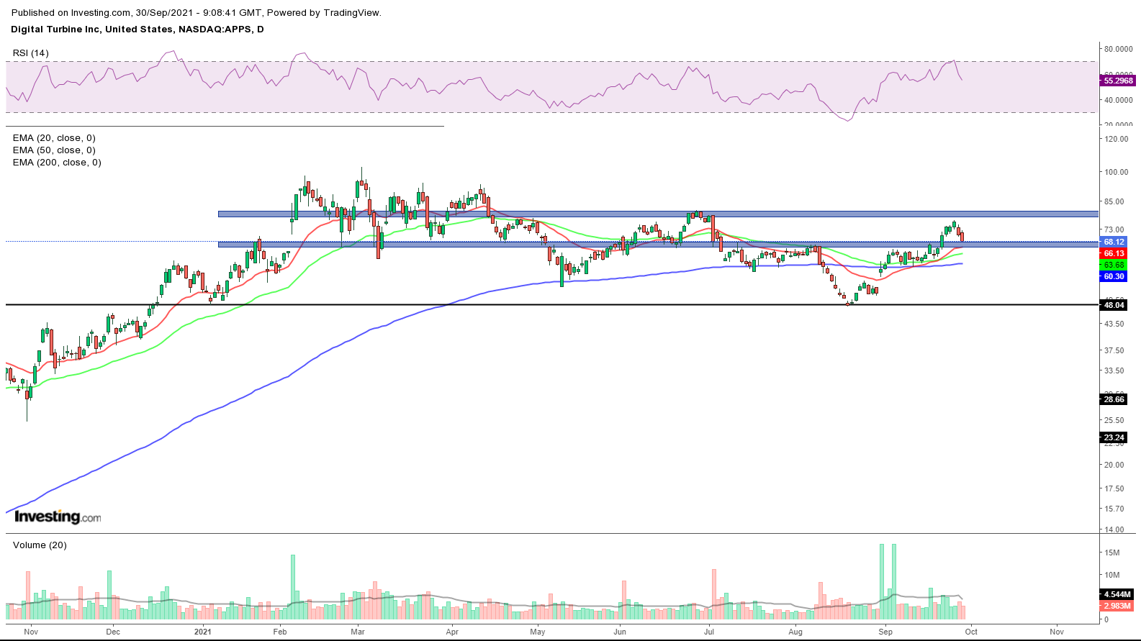1141x641 pixels.
Task: Click the Aug label on the time axis
Action: [x=795, y=632]
